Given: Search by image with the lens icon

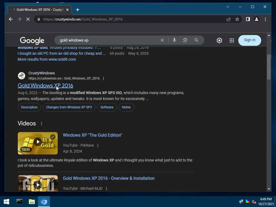Looking at the screenshot, I should click(185, 40).
